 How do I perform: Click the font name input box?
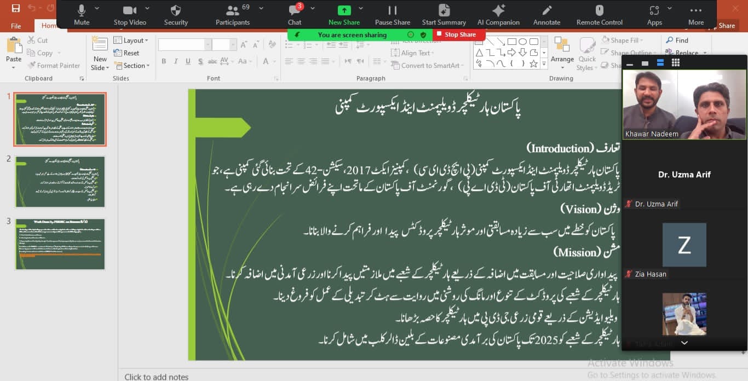point(181,45)
